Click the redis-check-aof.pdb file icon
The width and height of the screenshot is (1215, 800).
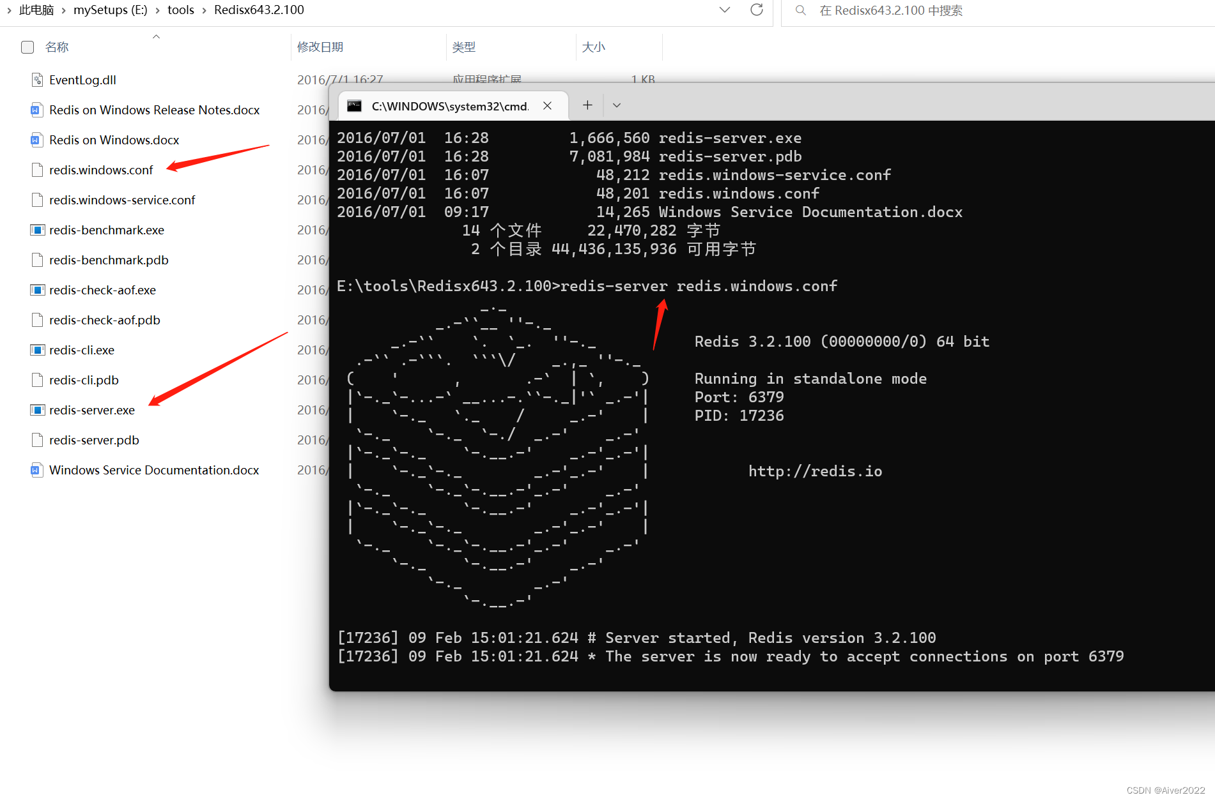point(37,320)
